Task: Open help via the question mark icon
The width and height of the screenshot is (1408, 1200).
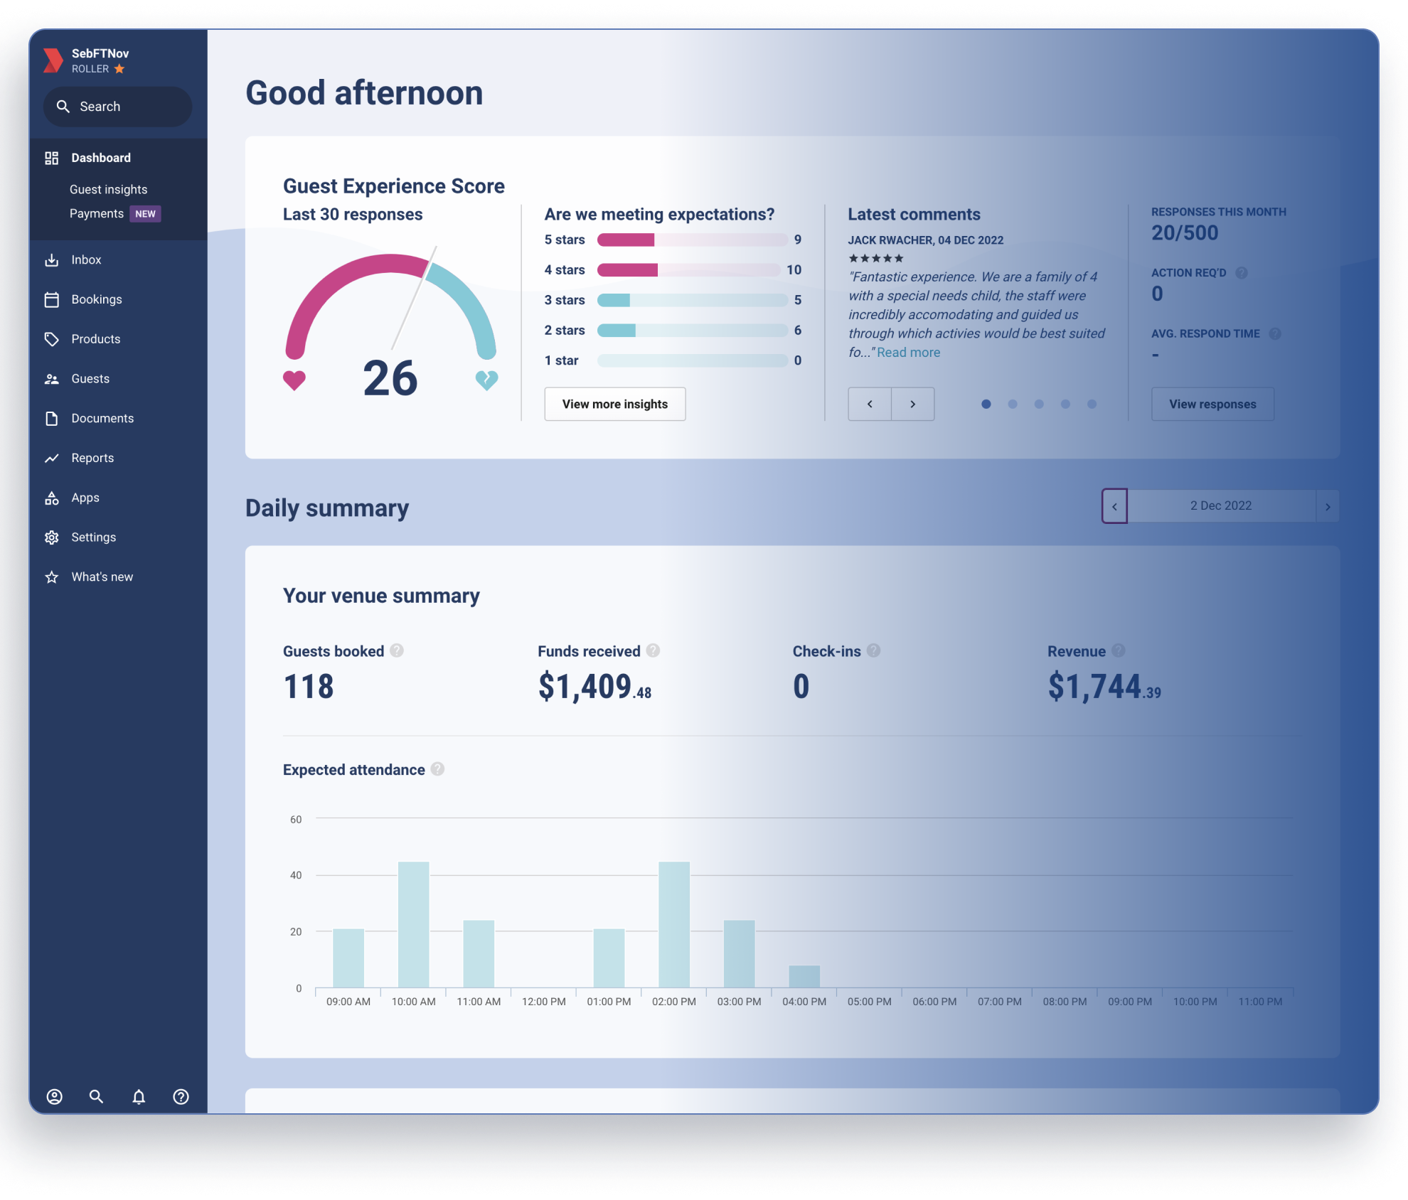Action: 181,1097
